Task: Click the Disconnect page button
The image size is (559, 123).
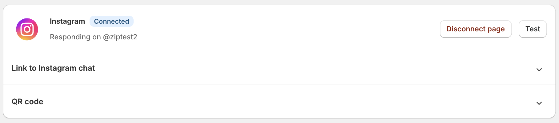Action: pyautogui.click(x=475, y=29)
